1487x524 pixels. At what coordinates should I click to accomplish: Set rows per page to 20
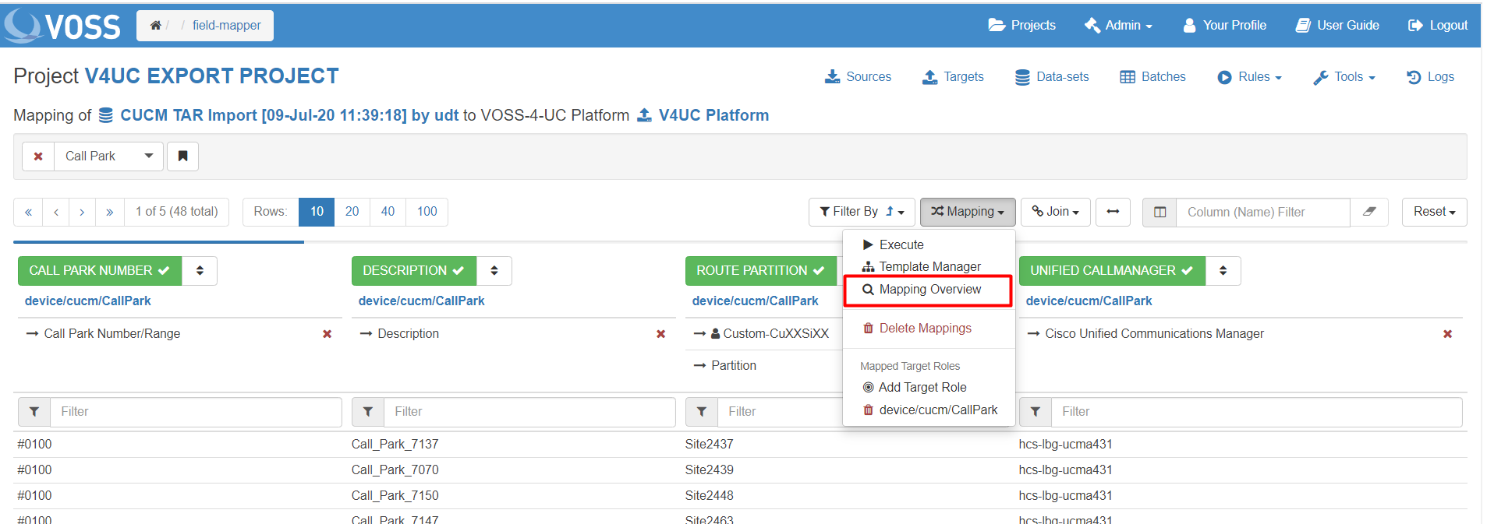pos(352,212)
